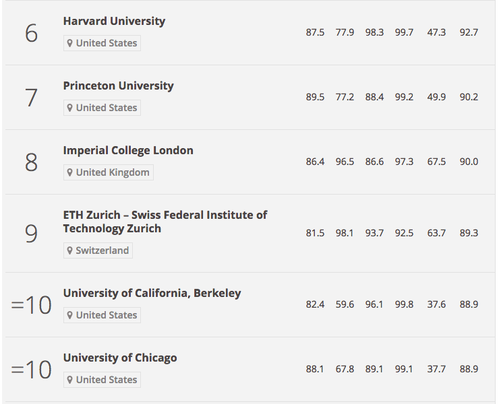Open the University of Chicago link
The width and height of the screenshot is (499, 404).
click(x=120, y=358)
